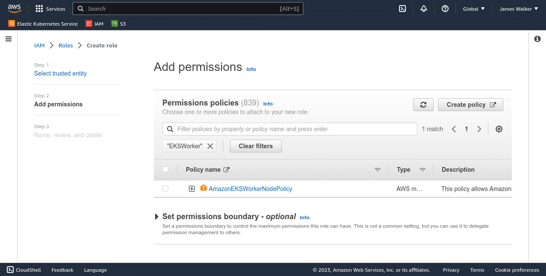Click the Create policy button
Screen dimensions: 546x276
[470, 104]
